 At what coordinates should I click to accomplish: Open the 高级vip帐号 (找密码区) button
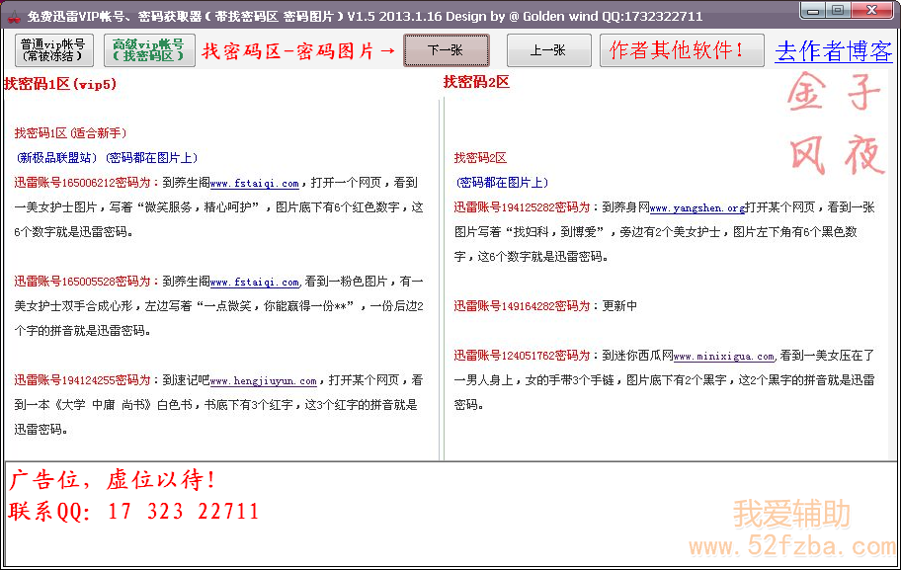click(x=149, y=50)
